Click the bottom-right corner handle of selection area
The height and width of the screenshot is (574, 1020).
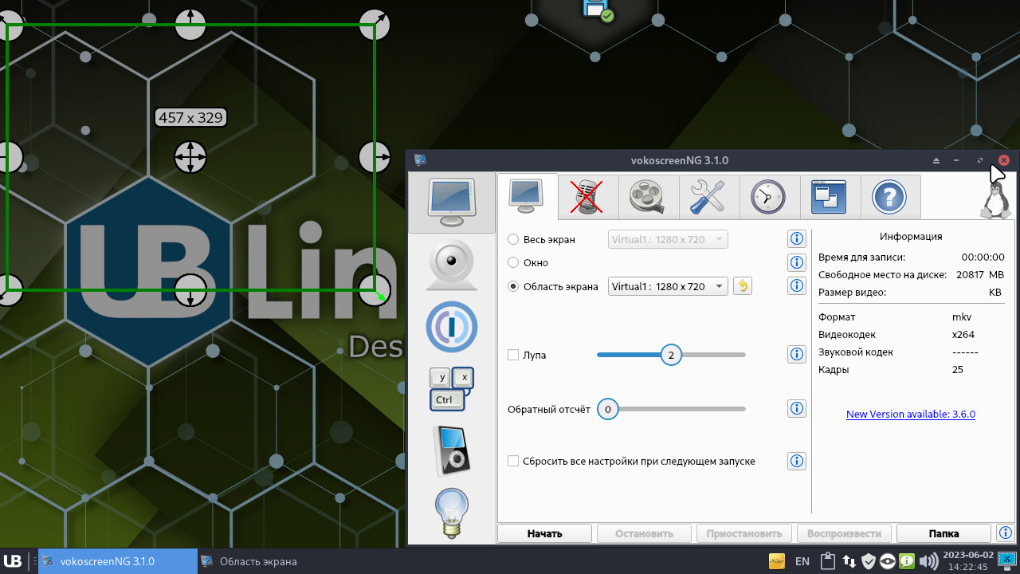[375, 289]
